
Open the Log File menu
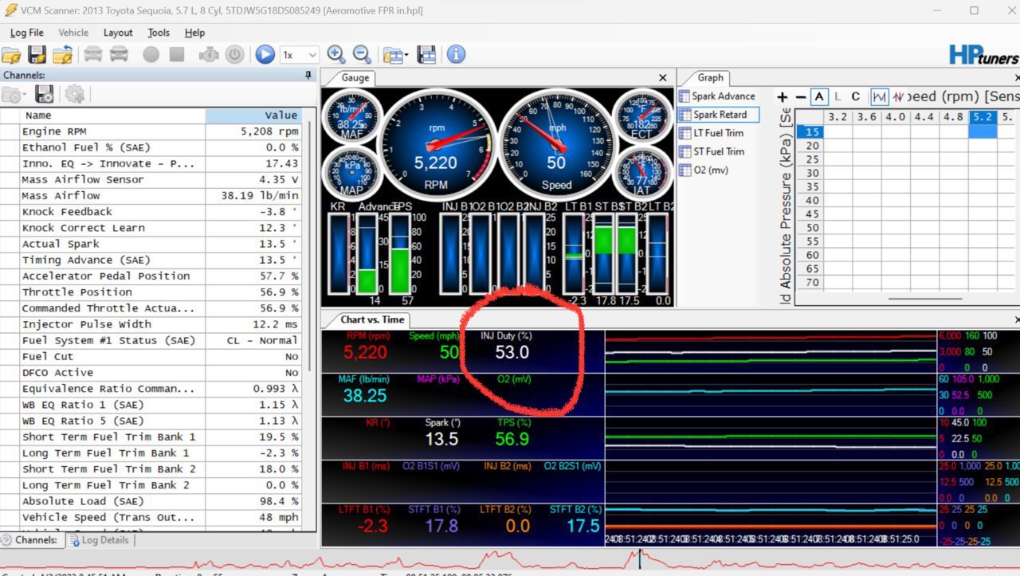[27, 33]
